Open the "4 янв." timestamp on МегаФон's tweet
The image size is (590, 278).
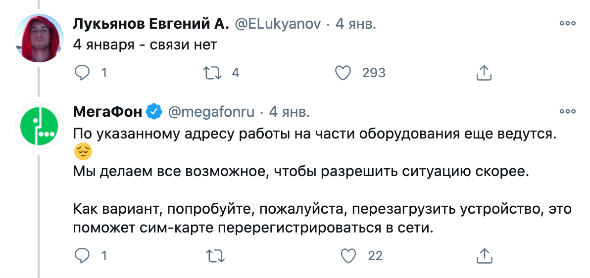coord(289,112)
